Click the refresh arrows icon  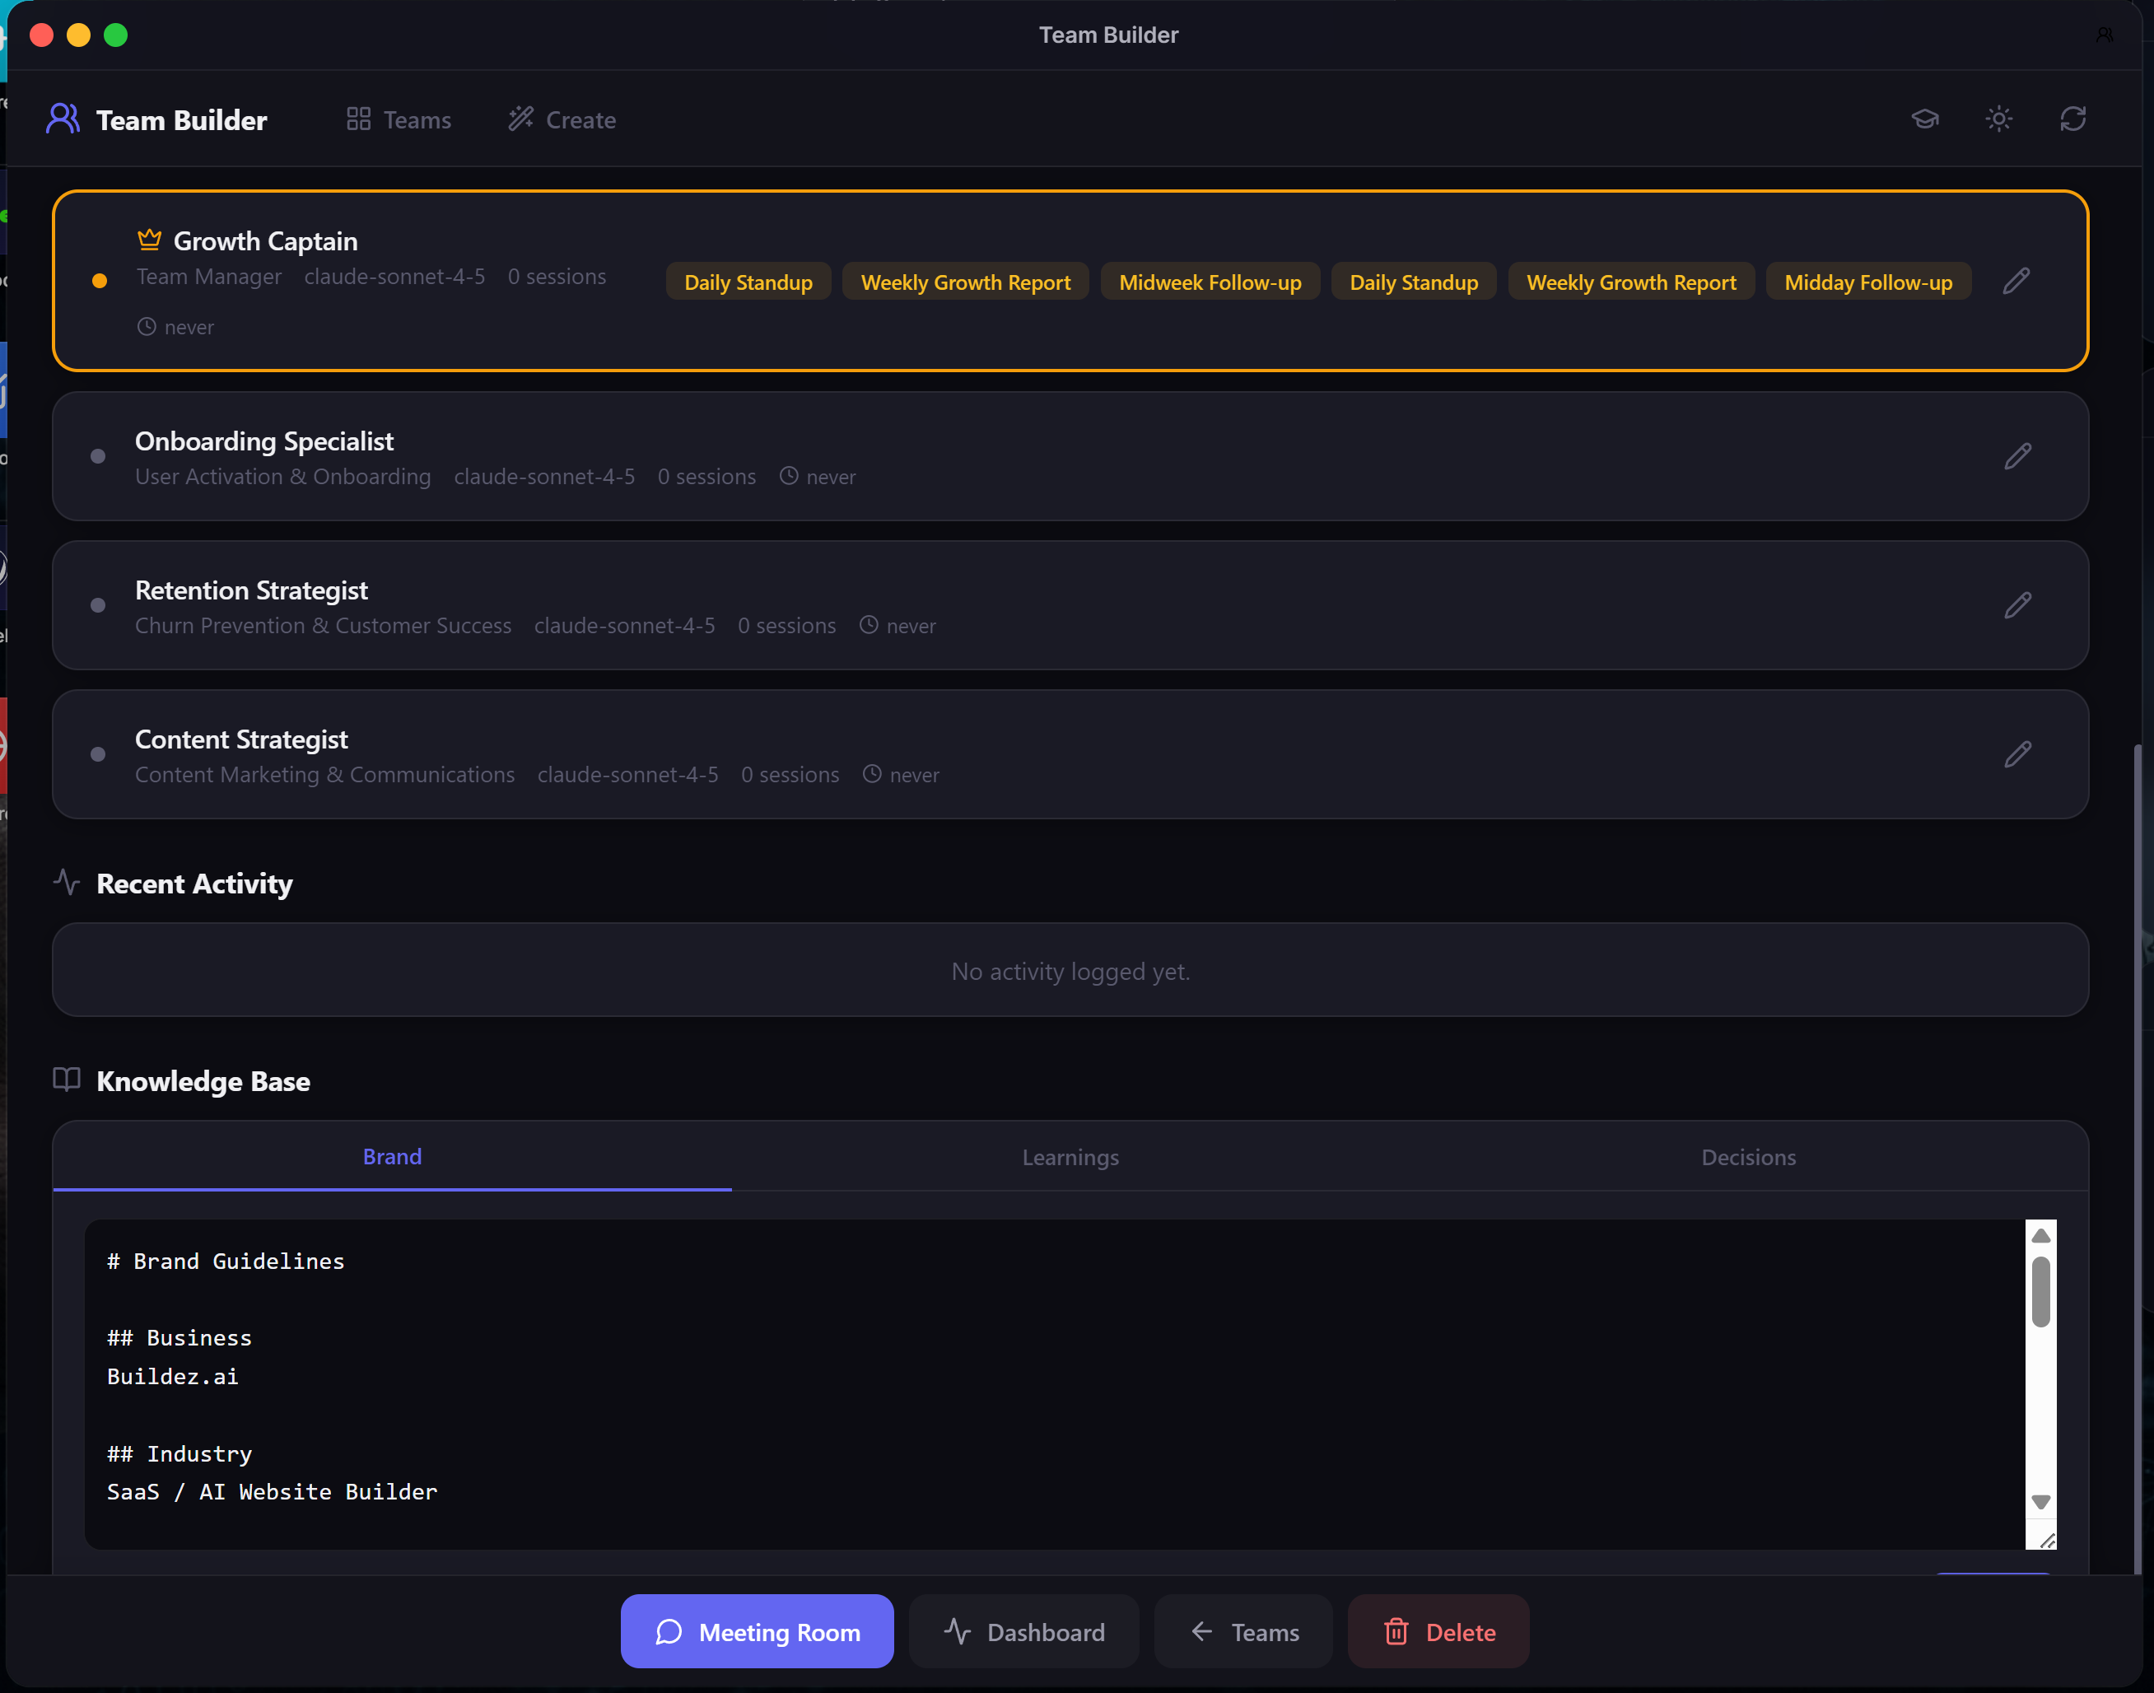(x=2072, y=120)
